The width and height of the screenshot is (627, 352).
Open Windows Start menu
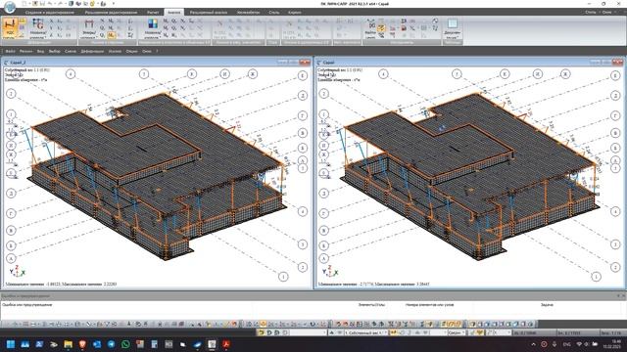[11, 344]
